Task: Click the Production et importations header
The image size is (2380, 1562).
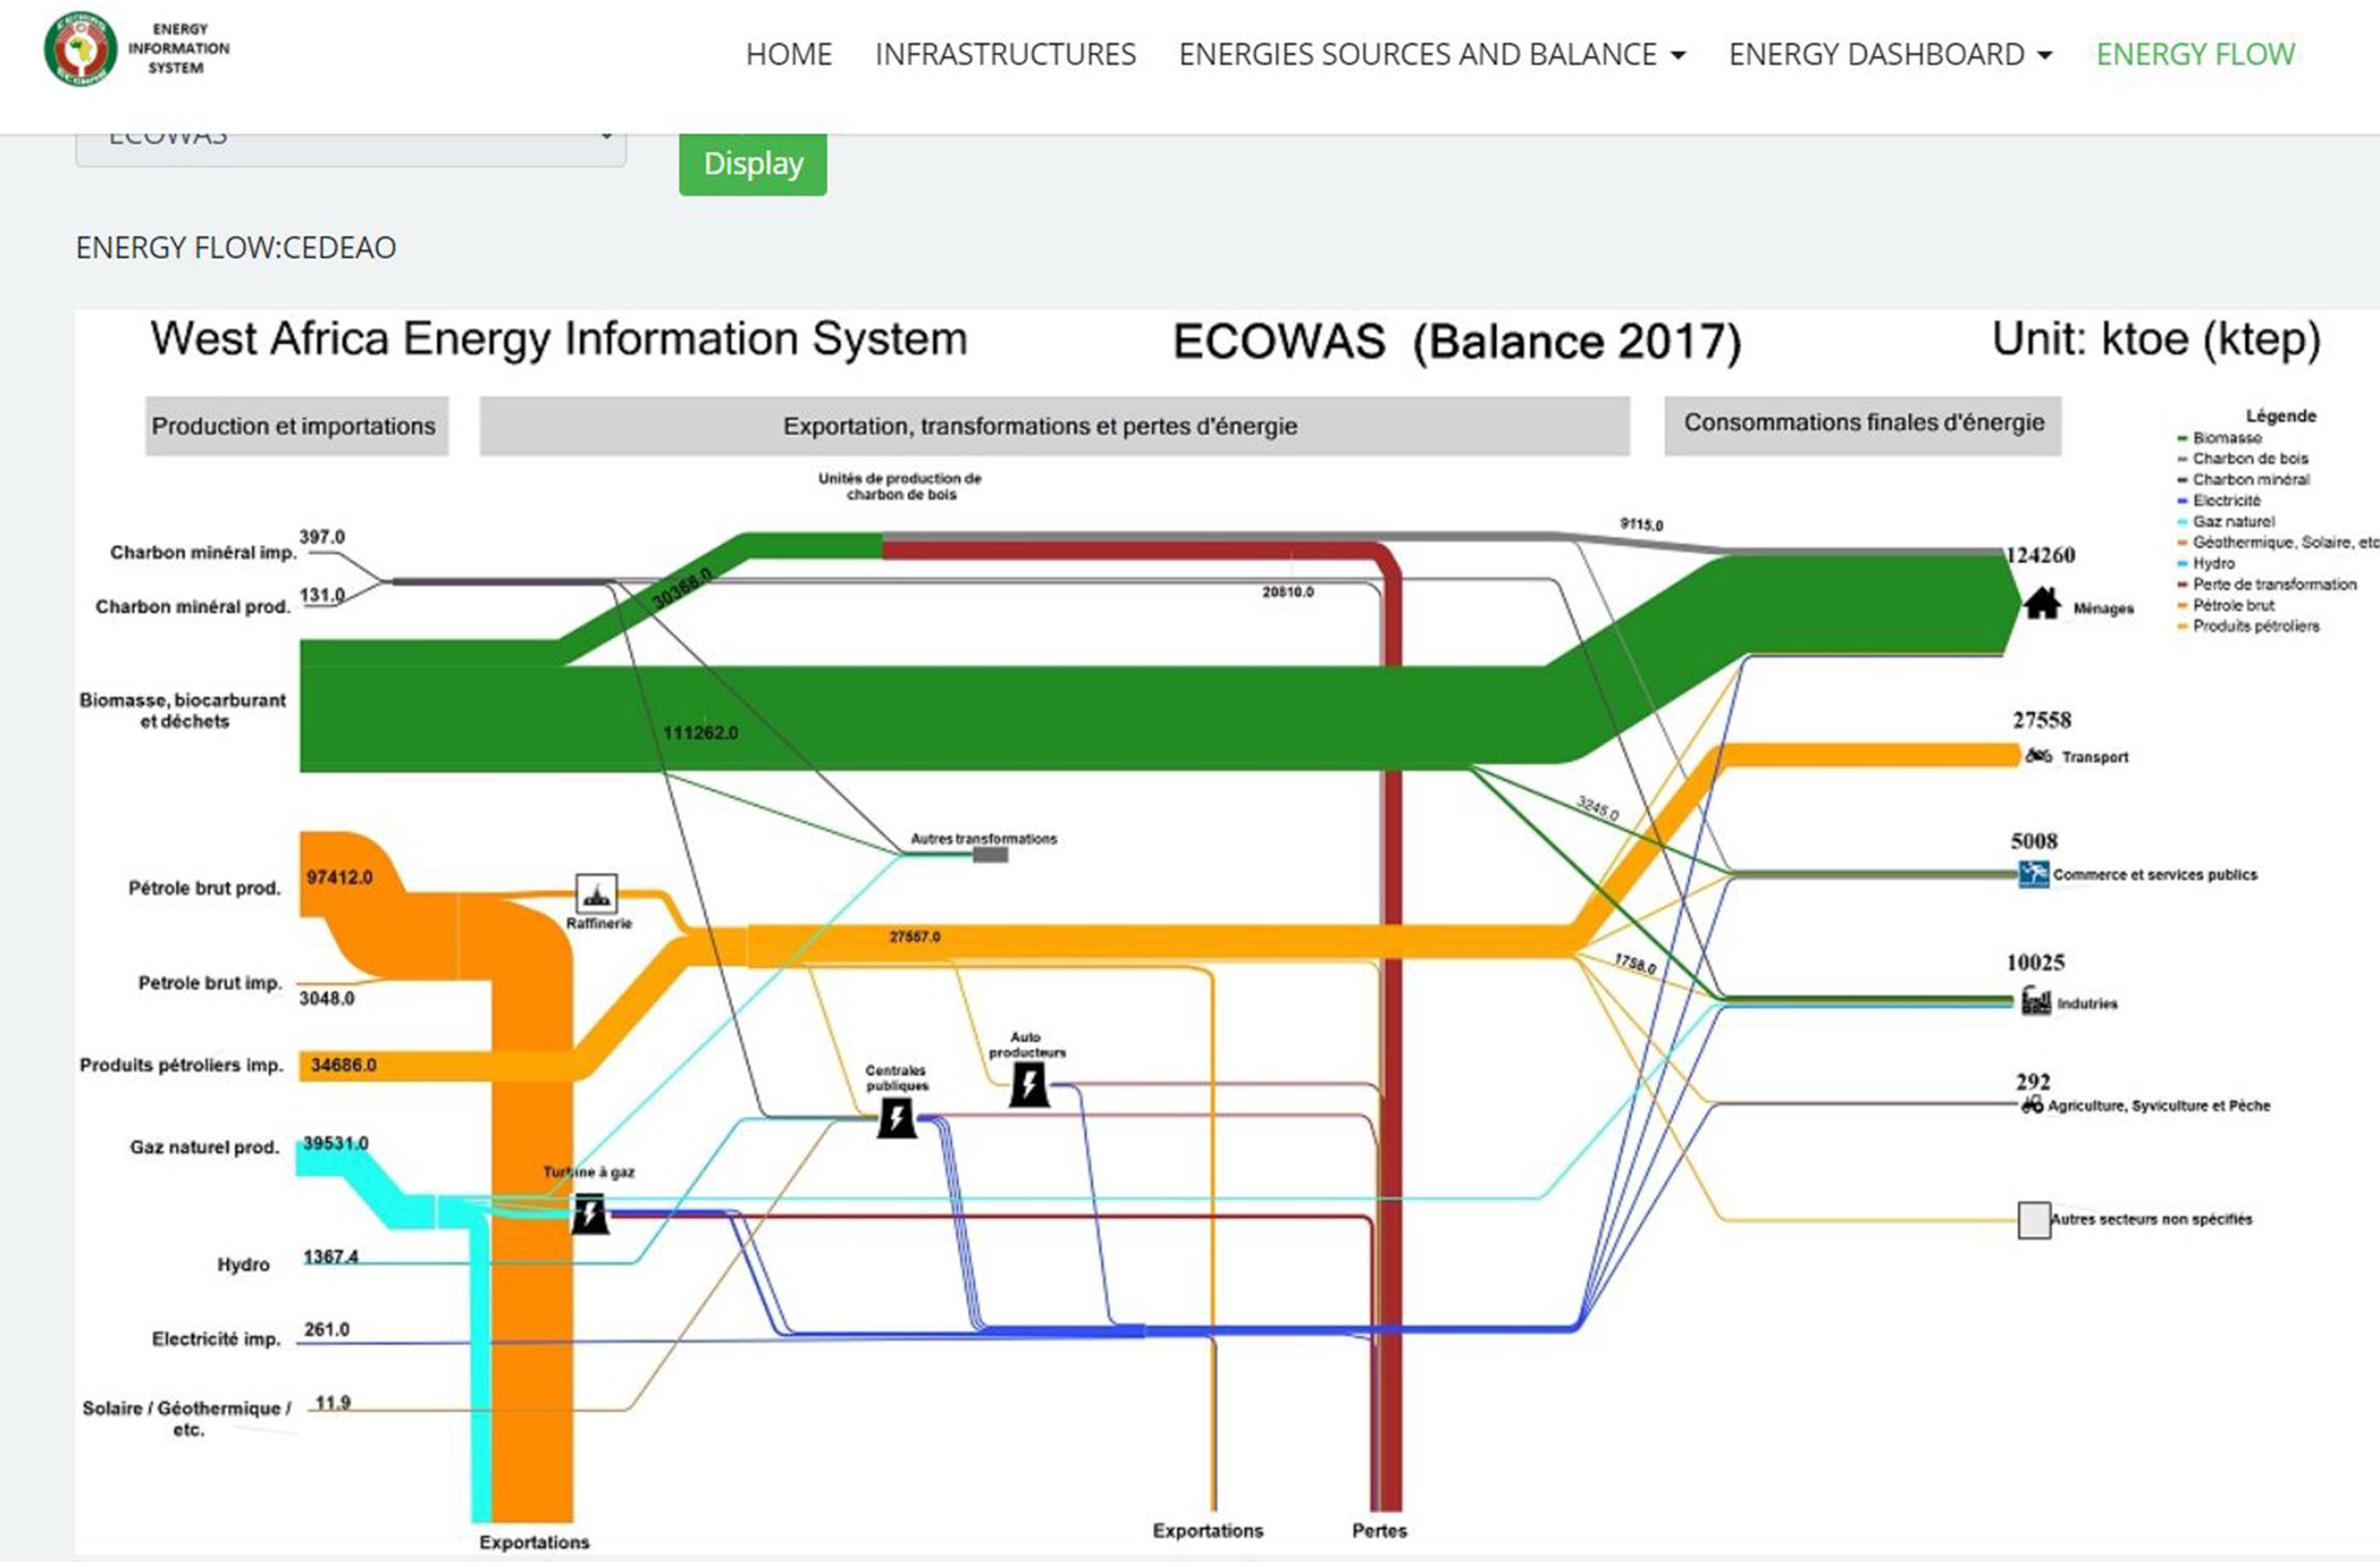Action: pyautogui.click(x=296, y=426)
